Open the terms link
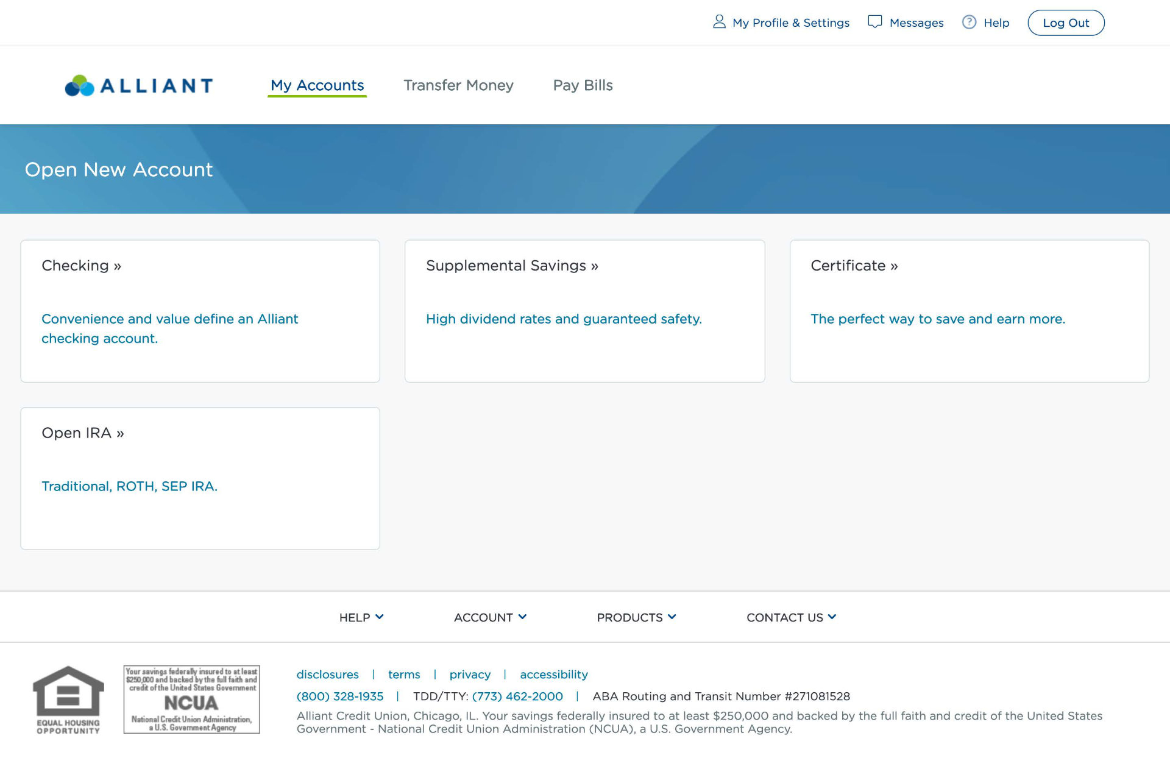The image size is (1170, 758). tap(404, 675)
